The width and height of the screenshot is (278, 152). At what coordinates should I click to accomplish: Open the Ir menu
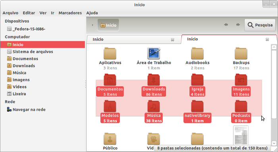(52, 13)
